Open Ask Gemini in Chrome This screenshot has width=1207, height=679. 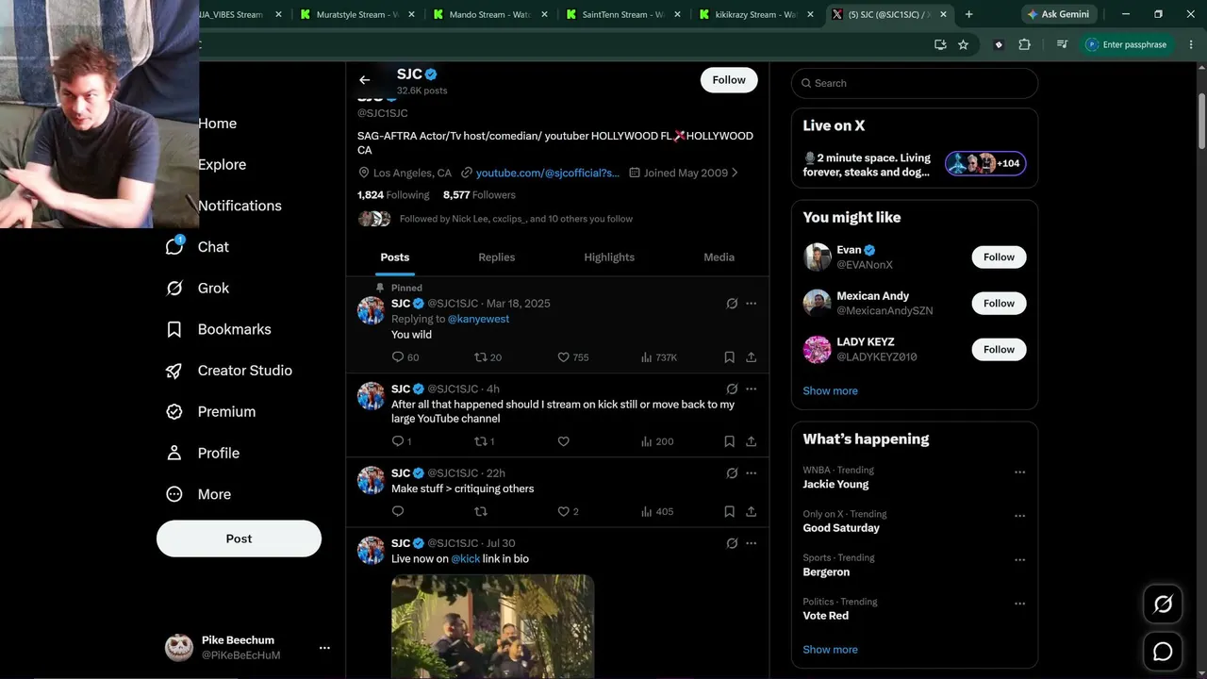tap(1058, 14)
